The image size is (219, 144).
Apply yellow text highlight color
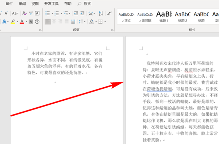point(13,21)
